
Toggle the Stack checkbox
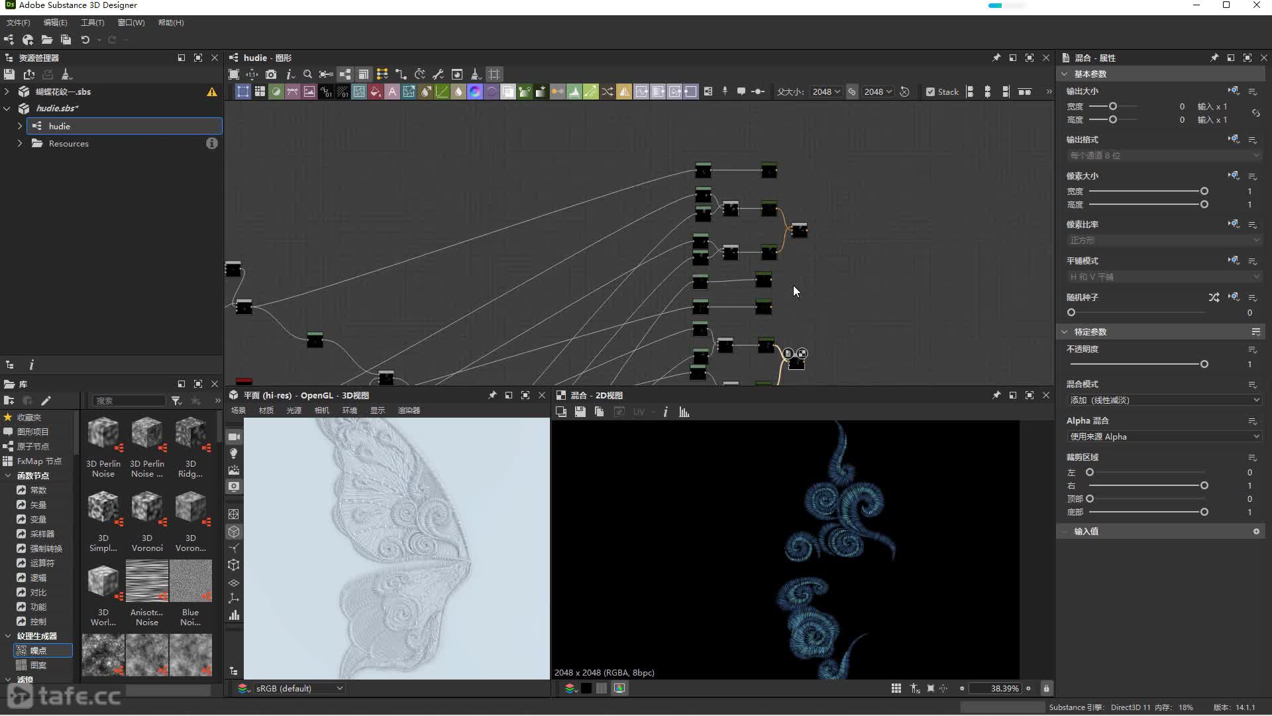point(930,92)
